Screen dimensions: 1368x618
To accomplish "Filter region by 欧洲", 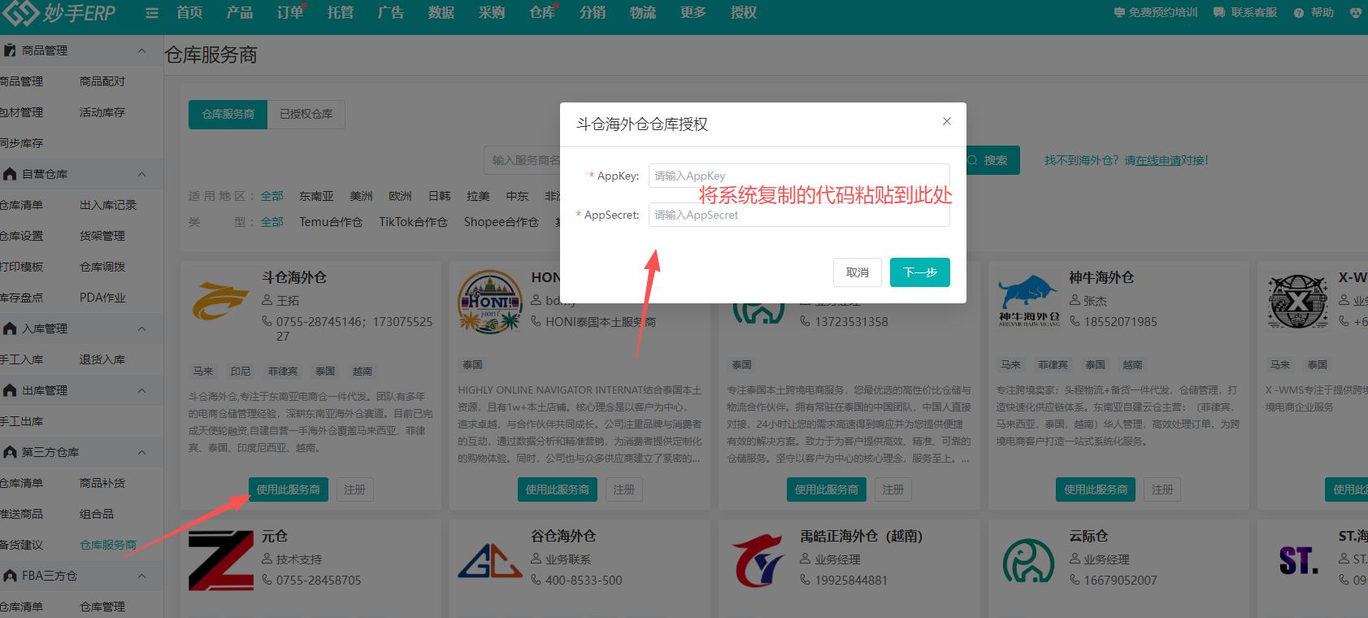I will click(400, 196).
